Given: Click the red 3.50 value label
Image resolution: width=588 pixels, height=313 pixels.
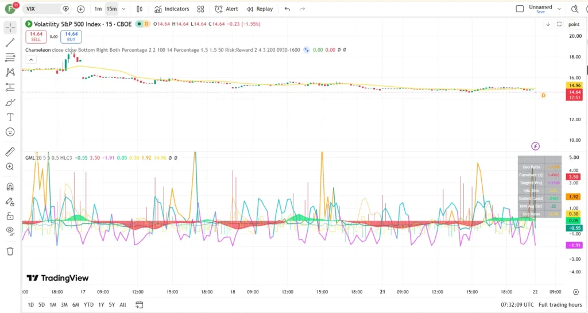Looking at the screenshot, I should click(574, 177).
